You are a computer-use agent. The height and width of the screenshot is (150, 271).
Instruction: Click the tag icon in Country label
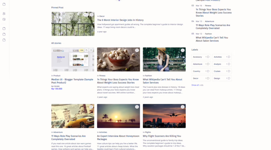click(x=208, y=71)
